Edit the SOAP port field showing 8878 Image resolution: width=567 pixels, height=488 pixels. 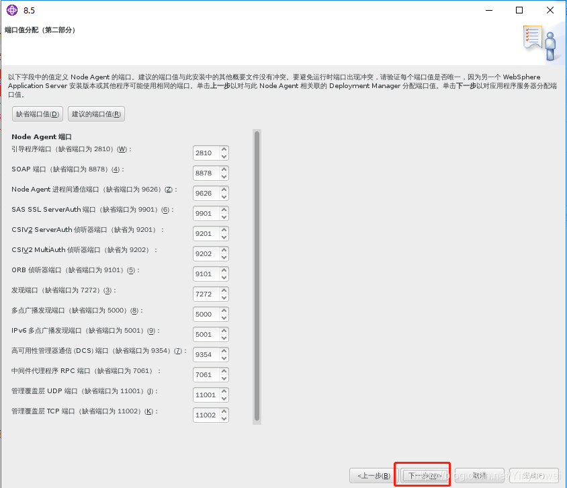point(206,173)
